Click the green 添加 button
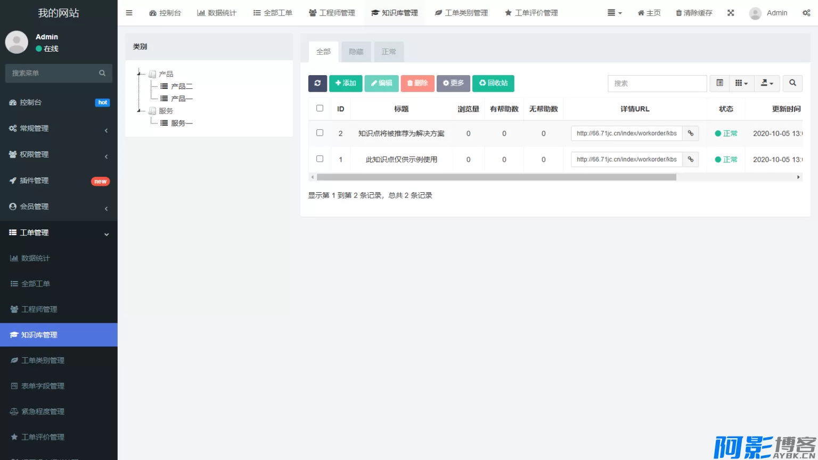Image resolution: width=818 pixels, height=460 pixels. [346, 83]
